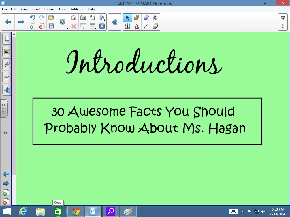Open the Edit menu
This screenshot has width=290, height=217.
click(14, 9)
